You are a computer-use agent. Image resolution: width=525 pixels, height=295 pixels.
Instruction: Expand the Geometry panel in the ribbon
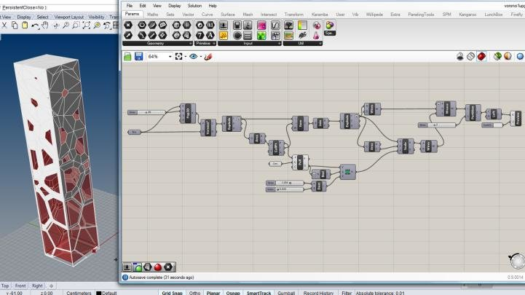191,43
